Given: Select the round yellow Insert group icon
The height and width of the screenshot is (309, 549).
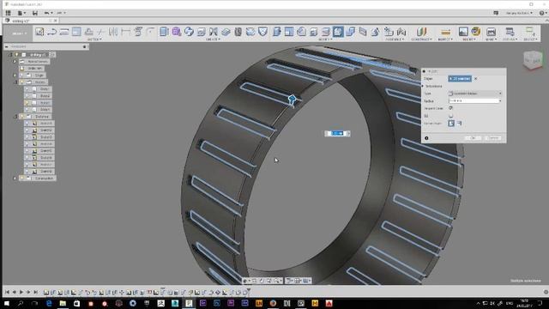Looking at the screenshot, I should click(x=475, y=32).
